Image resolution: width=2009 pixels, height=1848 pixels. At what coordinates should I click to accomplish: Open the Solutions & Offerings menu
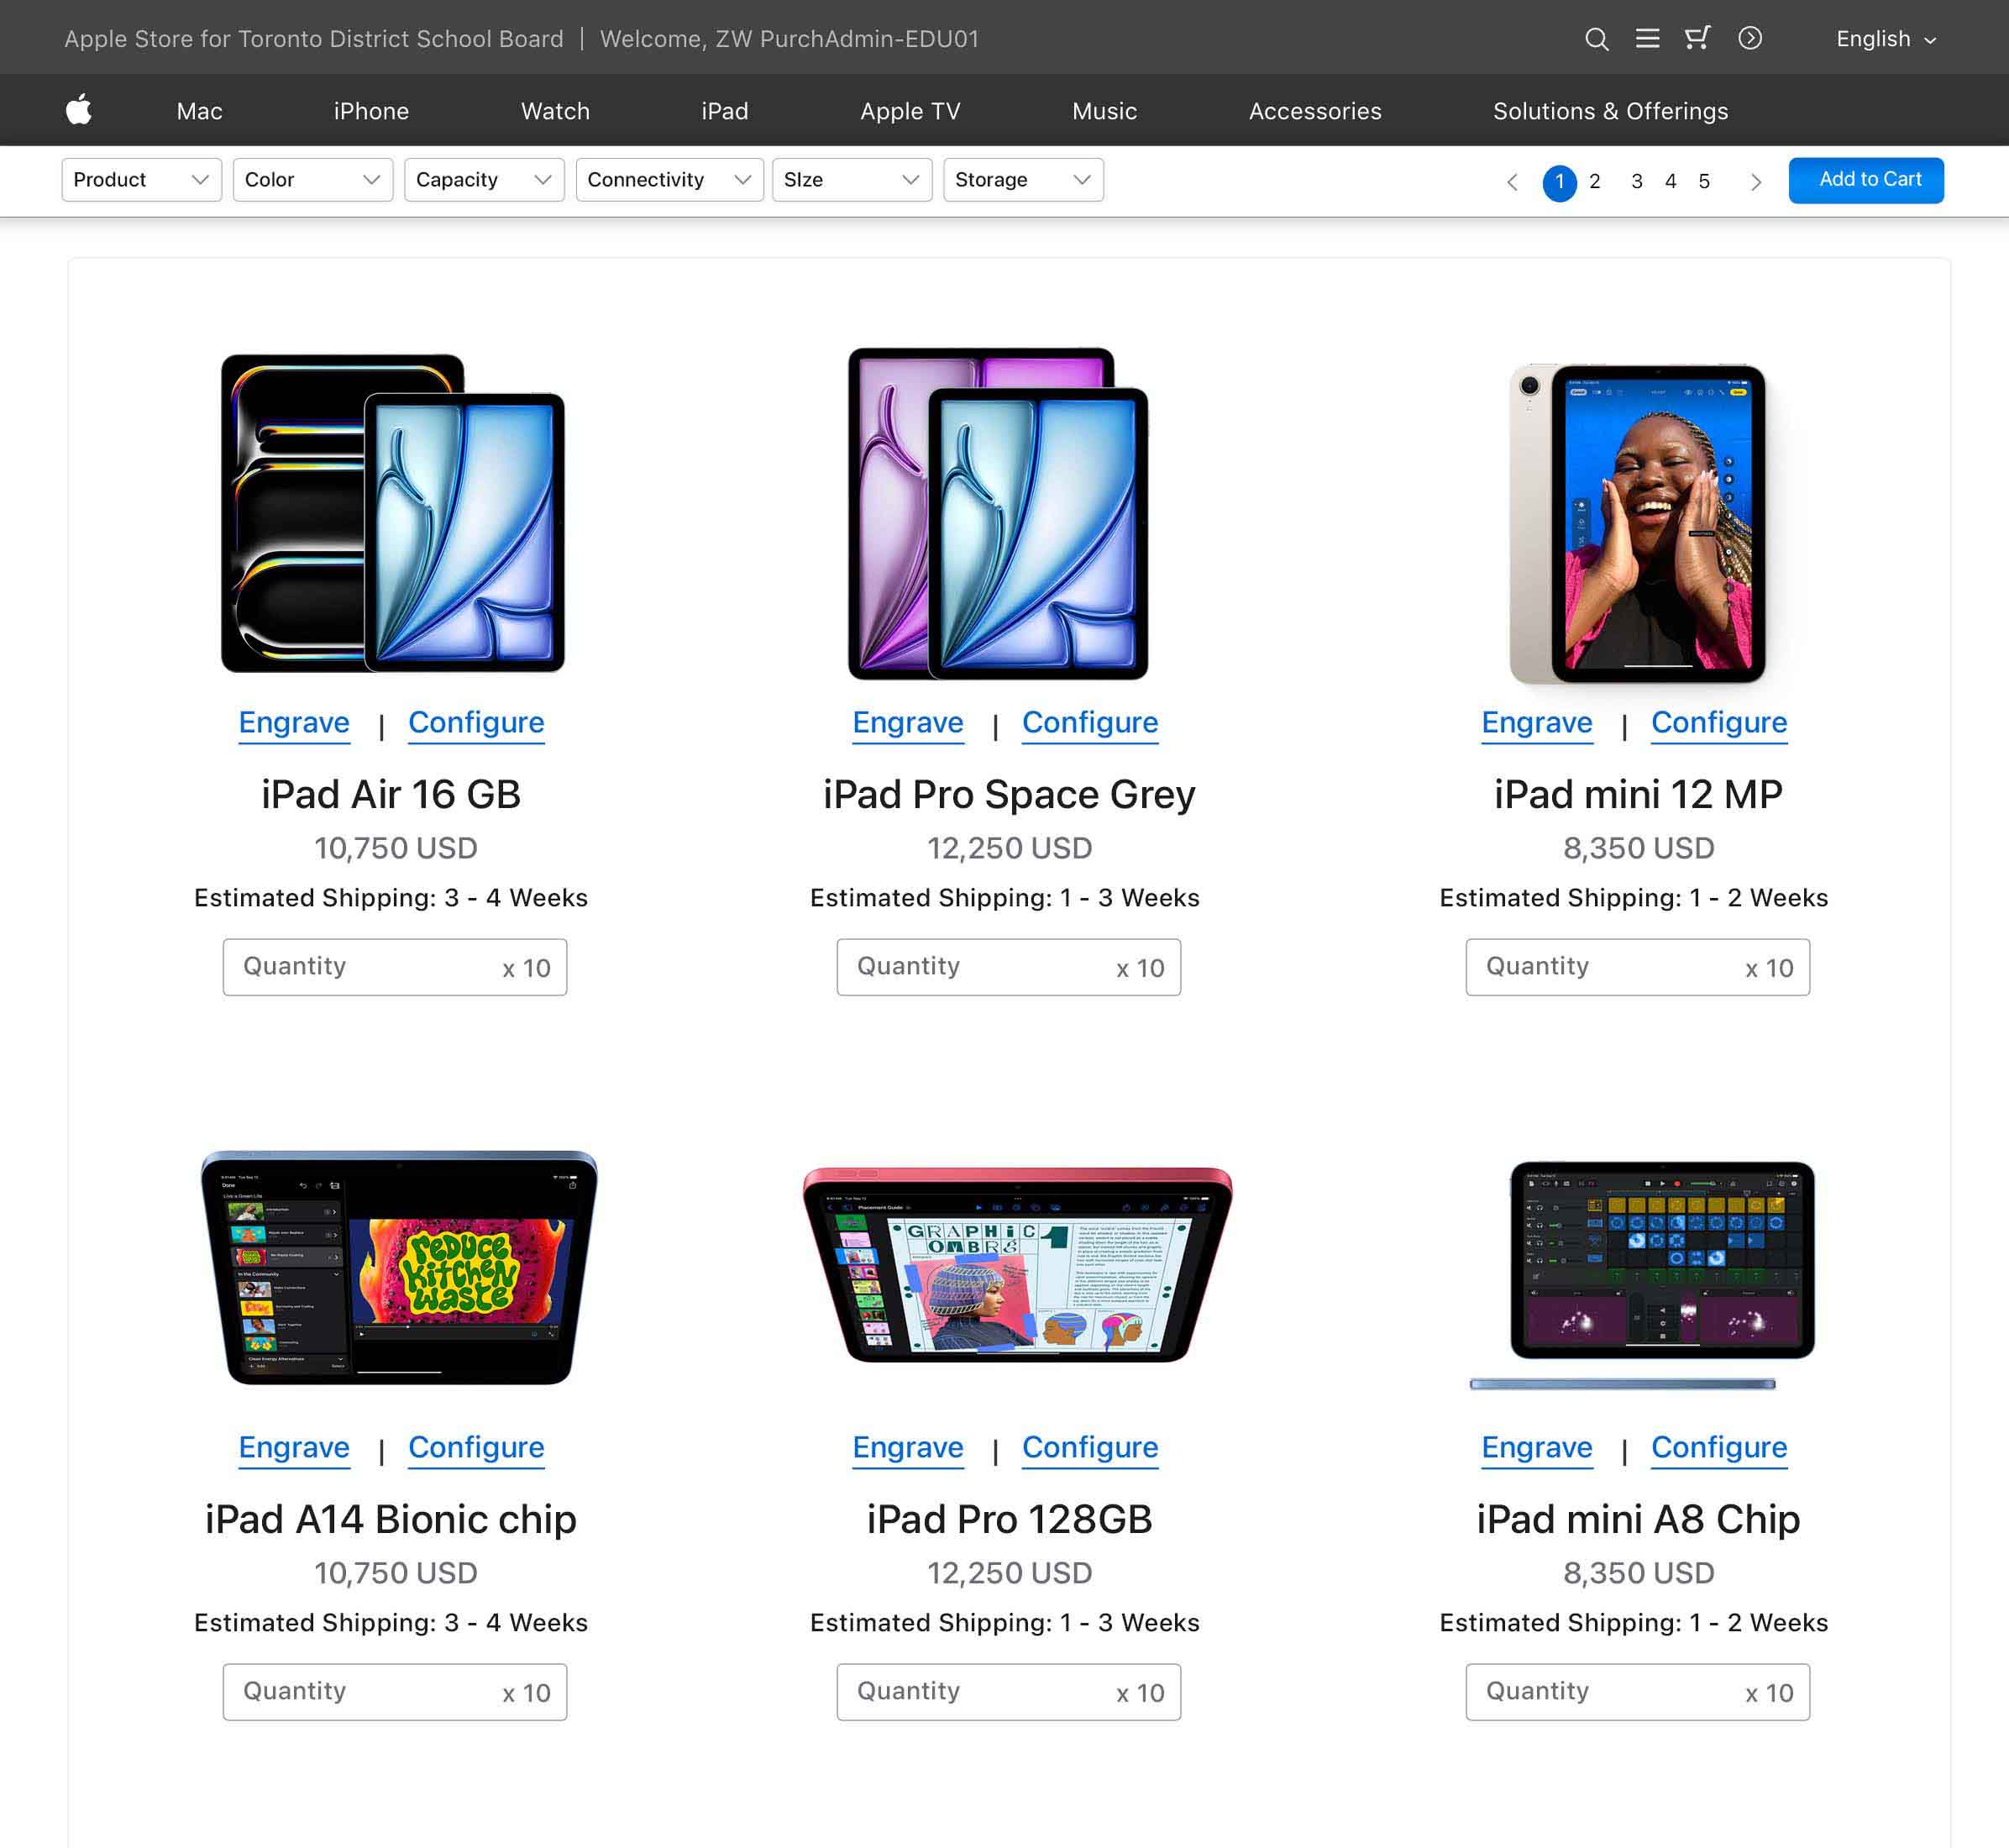click(1609, 111)
